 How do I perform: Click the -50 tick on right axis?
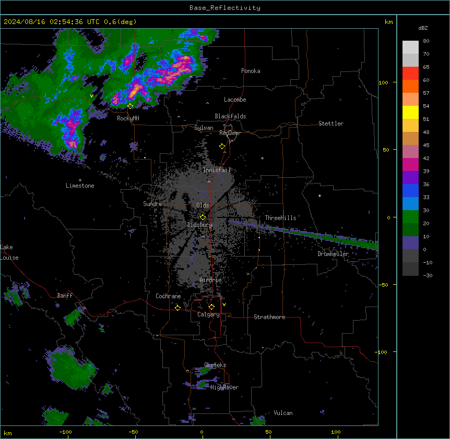383,285
